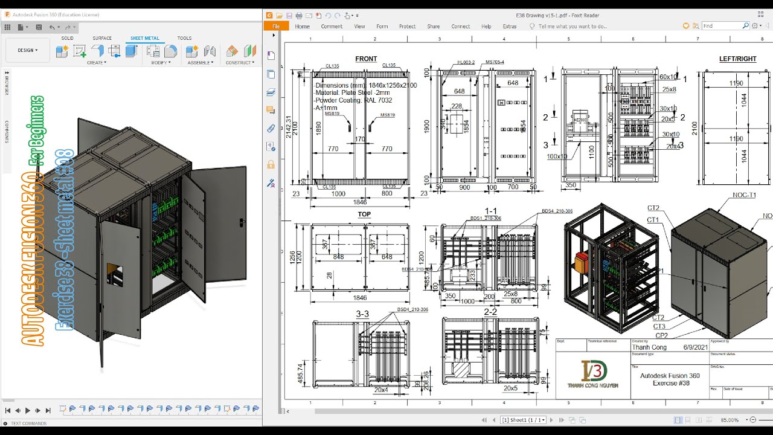Open the Foxit comments panel icon
Image resolution: width=773 pixels, height=435 pixels.
pyautogui.click(x=271, y=110)
